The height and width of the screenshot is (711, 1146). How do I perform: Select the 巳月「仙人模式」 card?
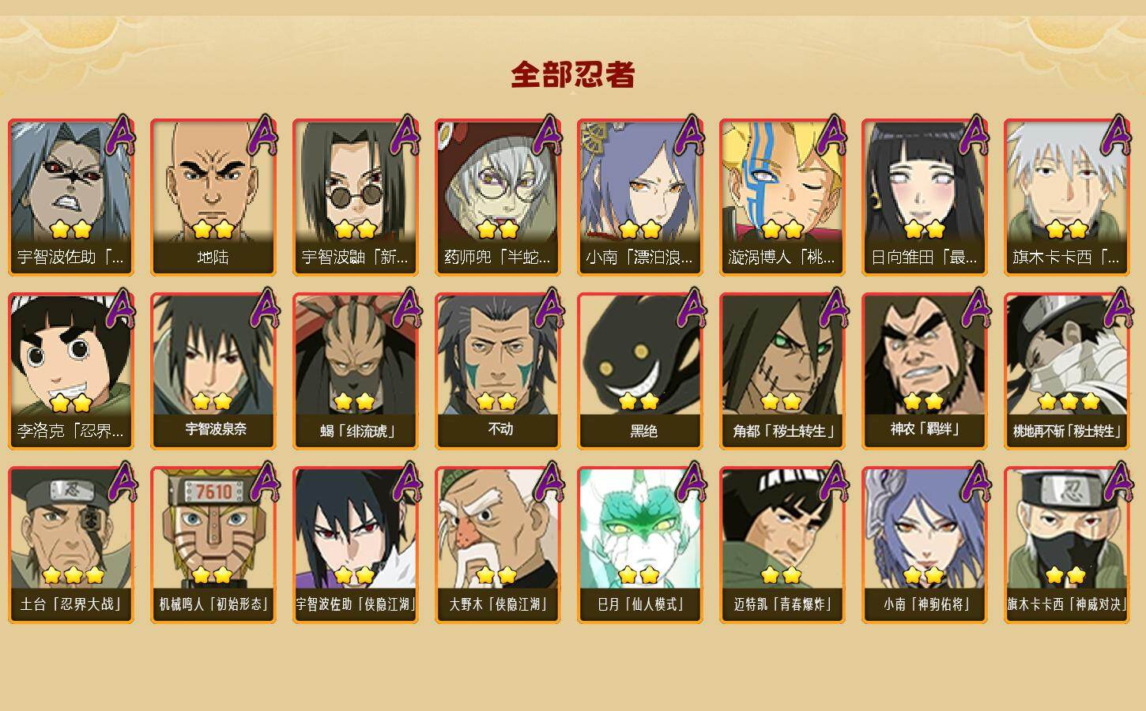tap(640, 545)
